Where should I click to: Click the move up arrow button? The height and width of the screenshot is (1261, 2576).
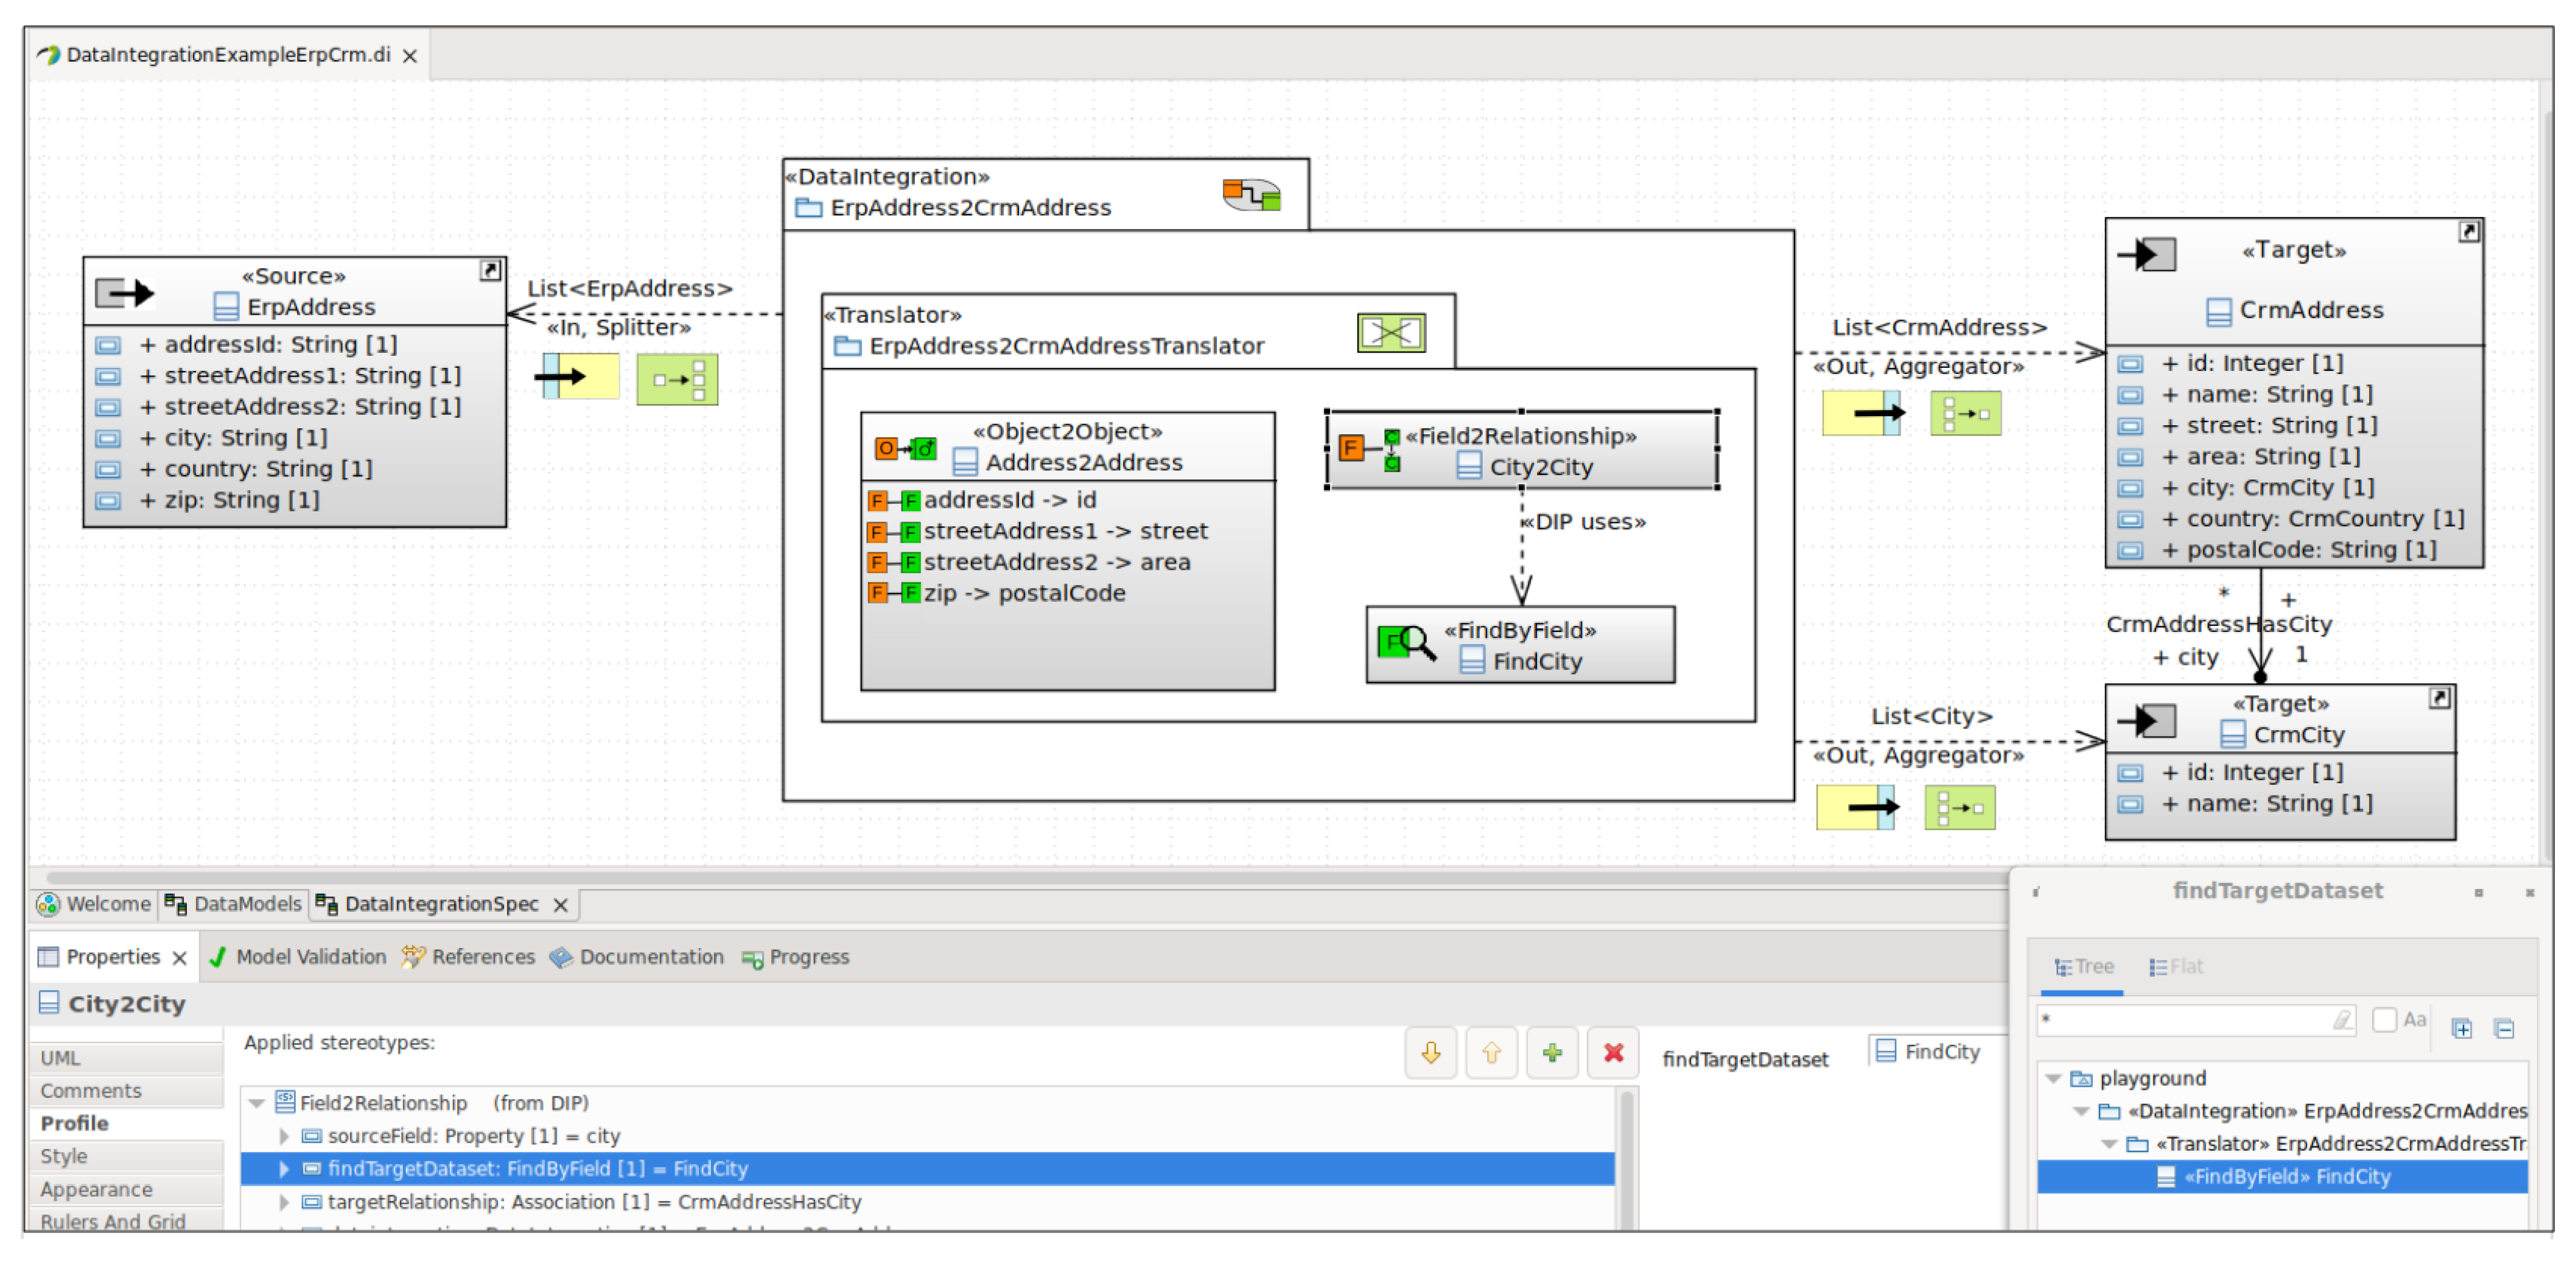(x=1491, y=1052)
